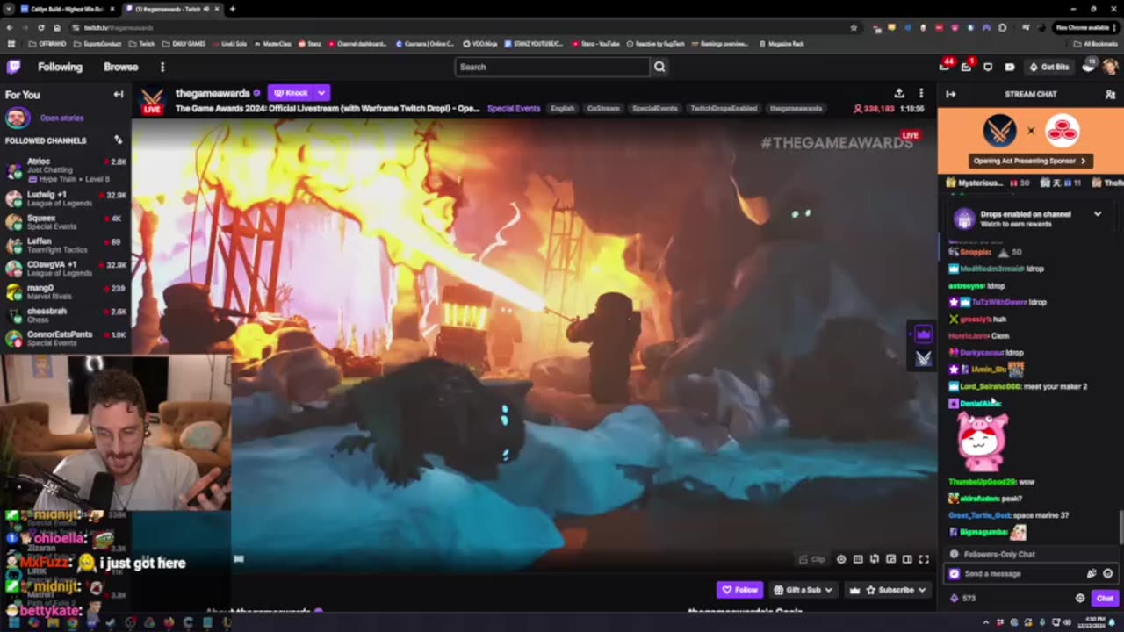Toggle theatre mode on player
This screenshot has width=1124, height=632.
pos(907,559)
